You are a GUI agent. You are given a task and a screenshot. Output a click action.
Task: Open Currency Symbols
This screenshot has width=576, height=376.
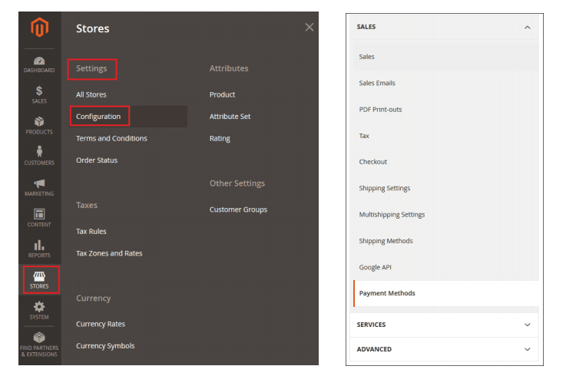tap(105, 346)
